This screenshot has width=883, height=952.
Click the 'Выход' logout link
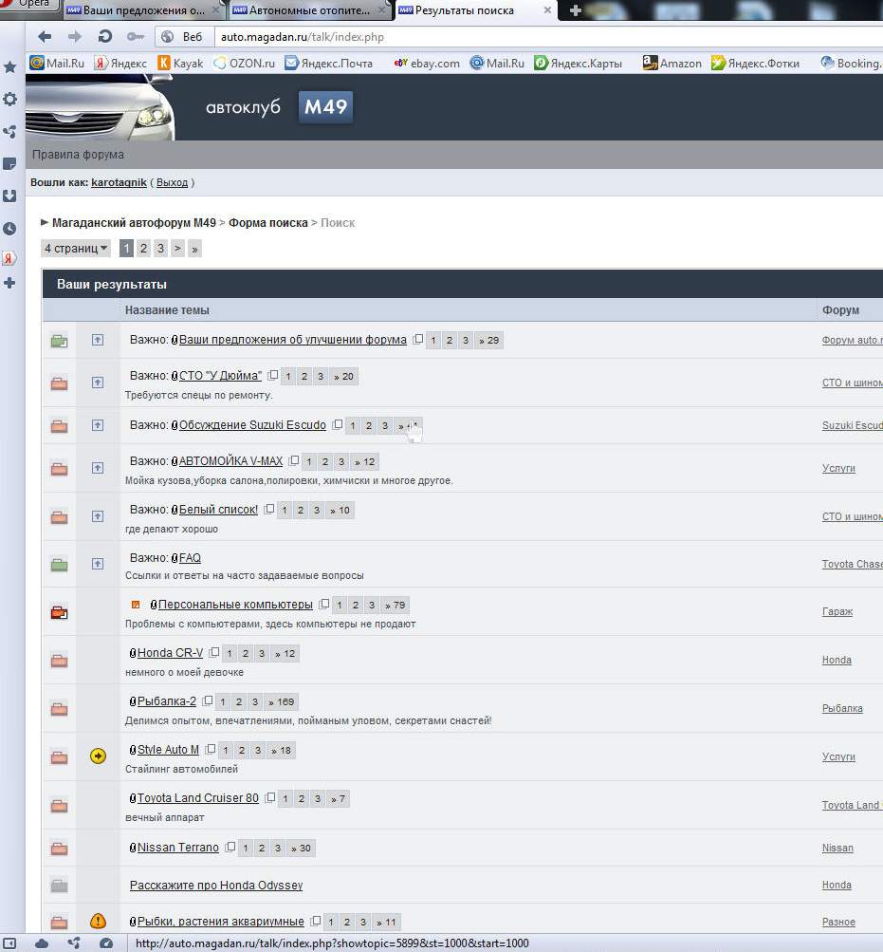(172, 182)
